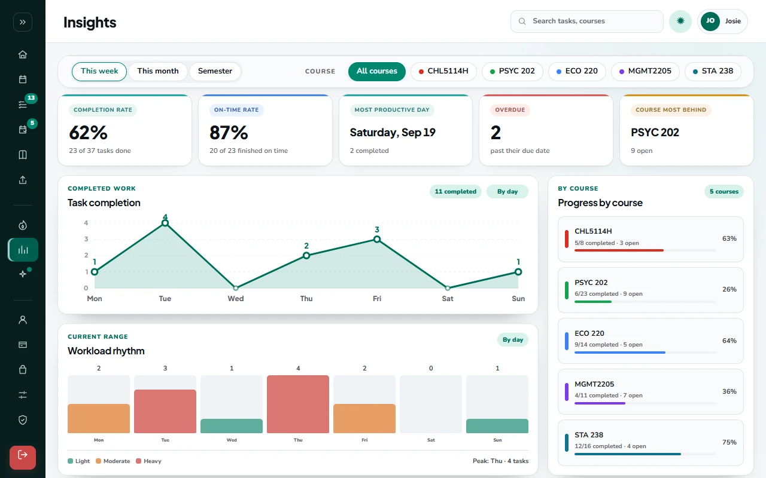The image size is (766, 478).
Task: Select the This week range
Action: pyautogui.click(x=99, y=72)
